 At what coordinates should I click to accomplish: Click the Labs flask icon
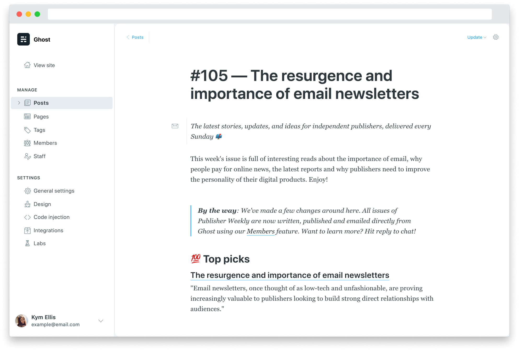[27, 244]
